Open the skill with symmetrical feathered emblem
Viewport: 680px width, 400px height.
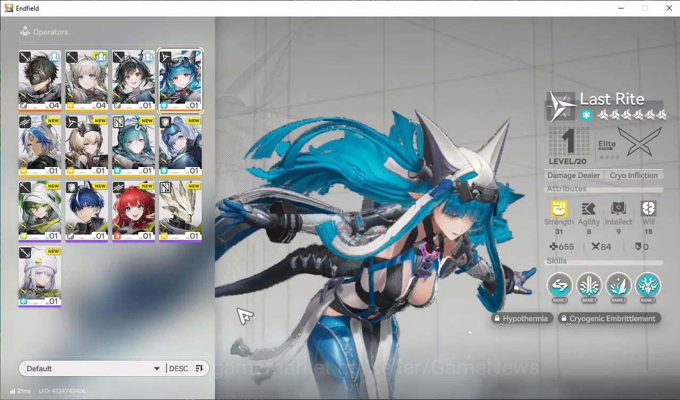pyautogui.click(x=589, y=285)
